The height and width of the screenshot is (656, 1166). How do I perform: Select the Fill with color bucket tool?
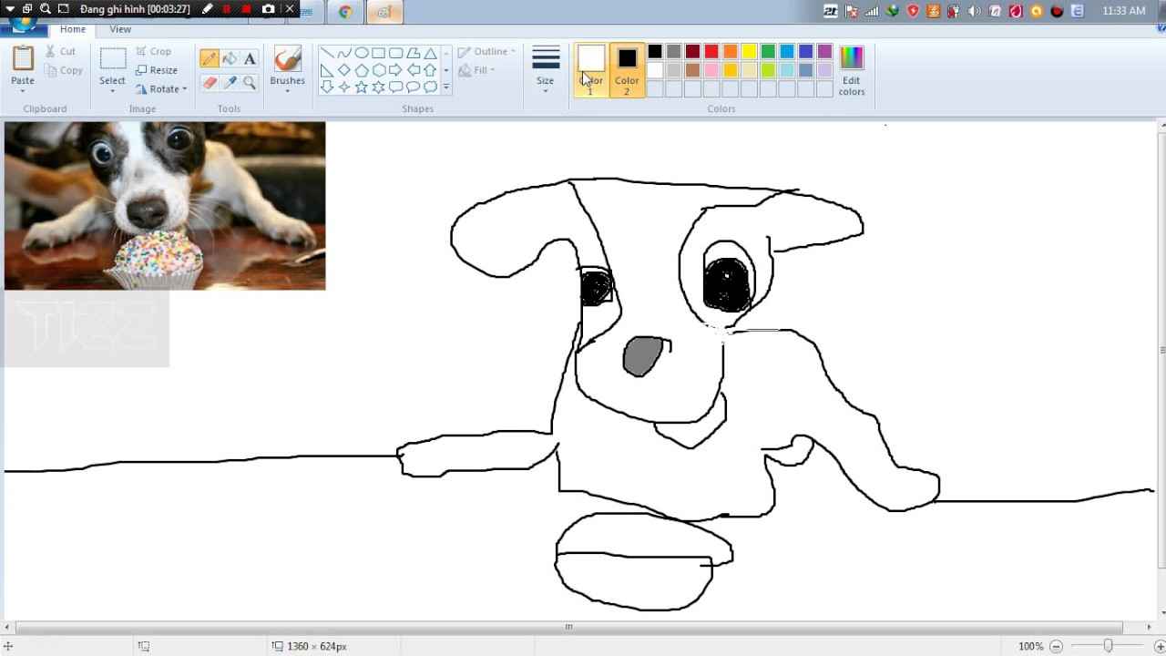[230, 58]
